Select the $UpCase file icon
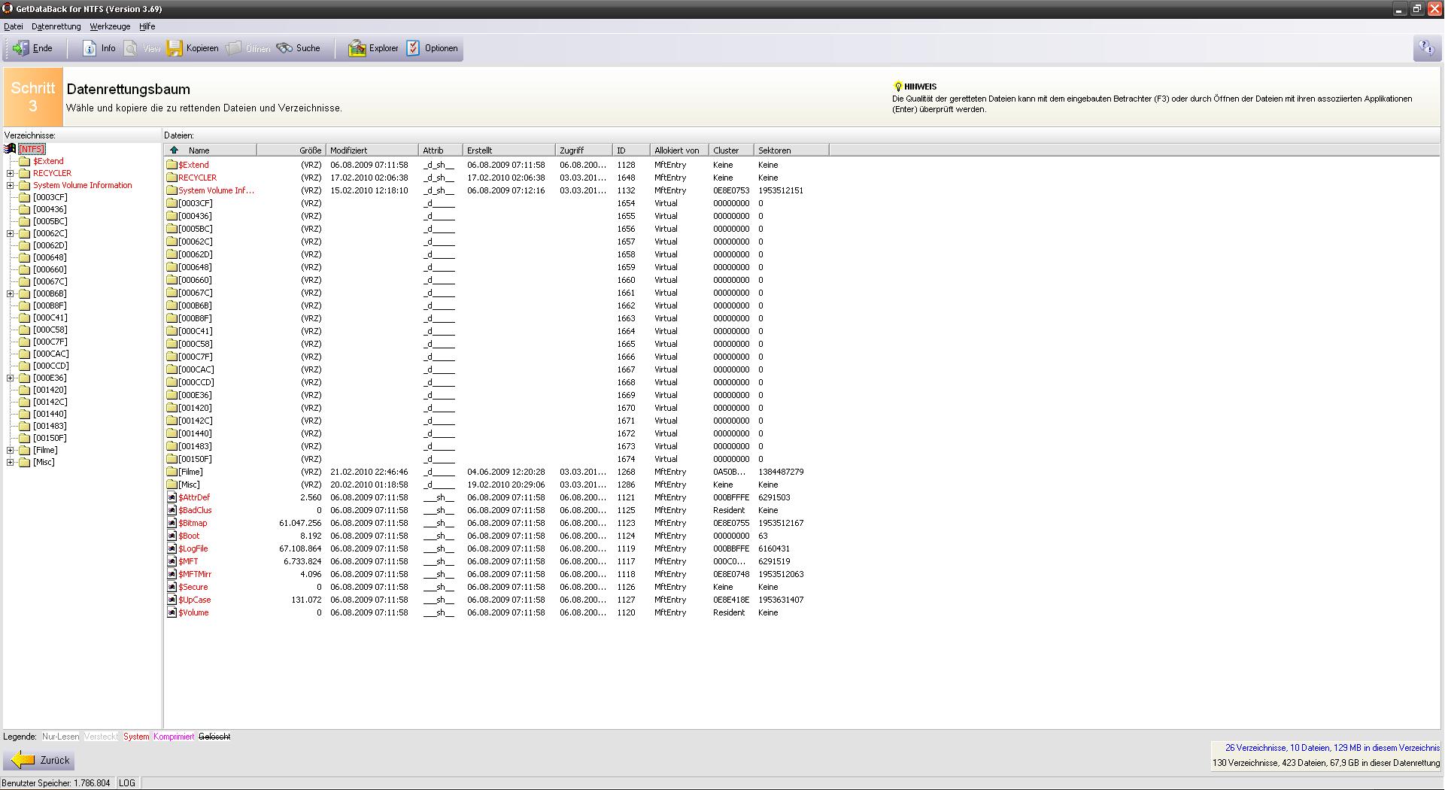Viewport: 1445px width, 790px height. click(x=172, y=600)
